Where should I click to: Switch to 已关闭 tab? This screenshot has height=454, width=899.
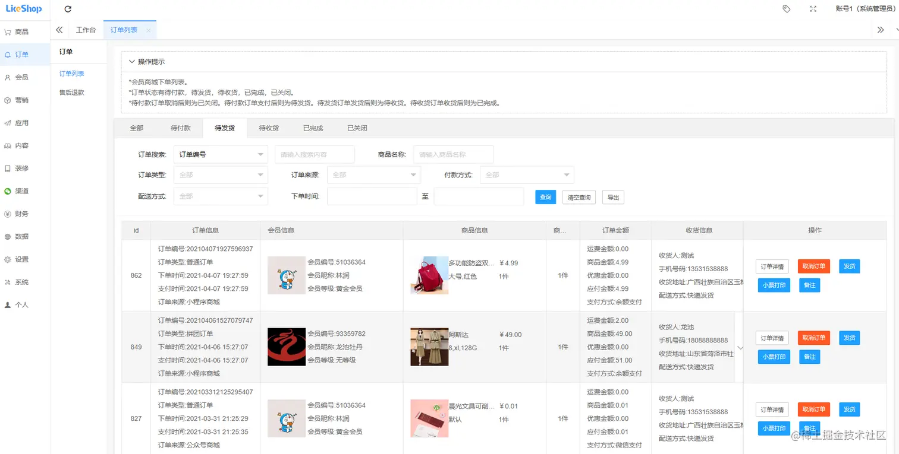point(357,128)
